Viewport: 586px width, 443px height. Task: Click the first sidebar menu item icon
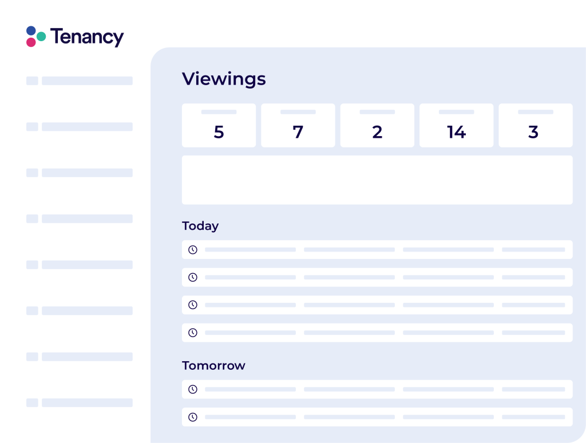32,81
